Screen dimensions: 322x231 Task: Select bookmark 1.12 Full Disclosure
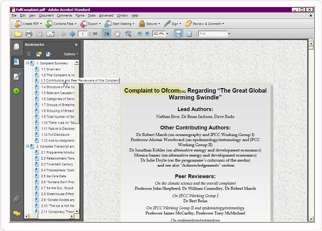tap(55, 135)
